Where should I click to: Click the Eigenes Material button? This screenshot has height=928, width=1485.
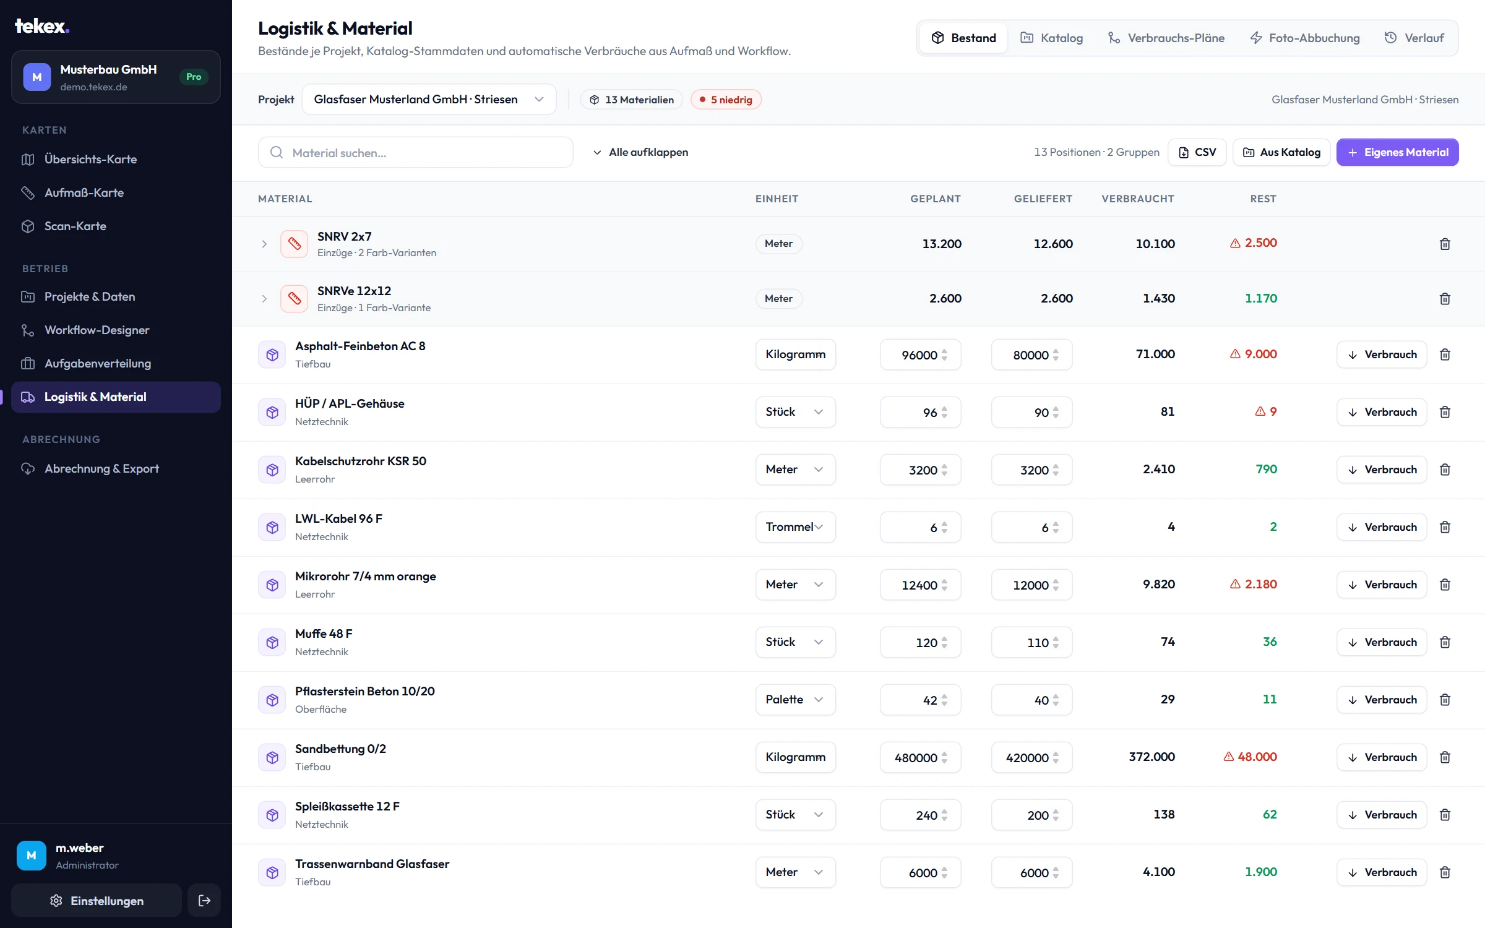click(1397, 152)
